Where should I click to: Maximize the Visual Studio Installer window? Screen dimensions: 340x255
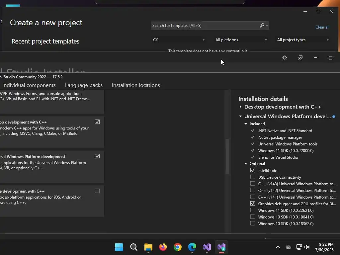[x=331, y=58]
